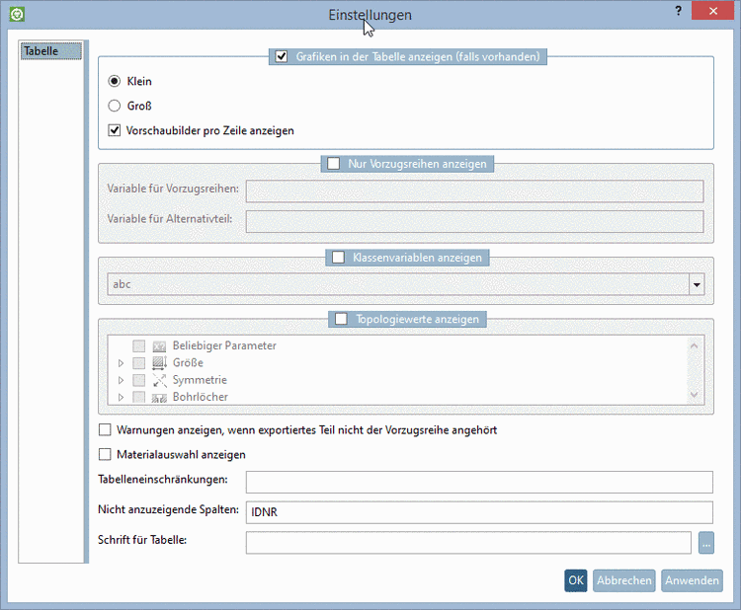Viewport: 741px width, 610px height.
Task: Click the application icon in title bar
Action: coord(17,14)
